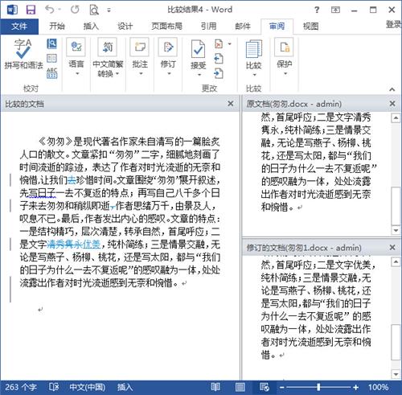This screenshot has height=395, width=402.
Task: Click the zoom in plus button
Action: tap(355, 387)
